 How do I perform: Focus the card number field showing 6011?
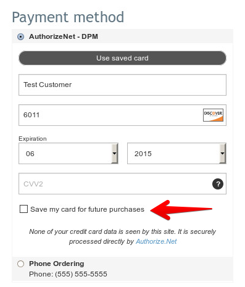122,115
